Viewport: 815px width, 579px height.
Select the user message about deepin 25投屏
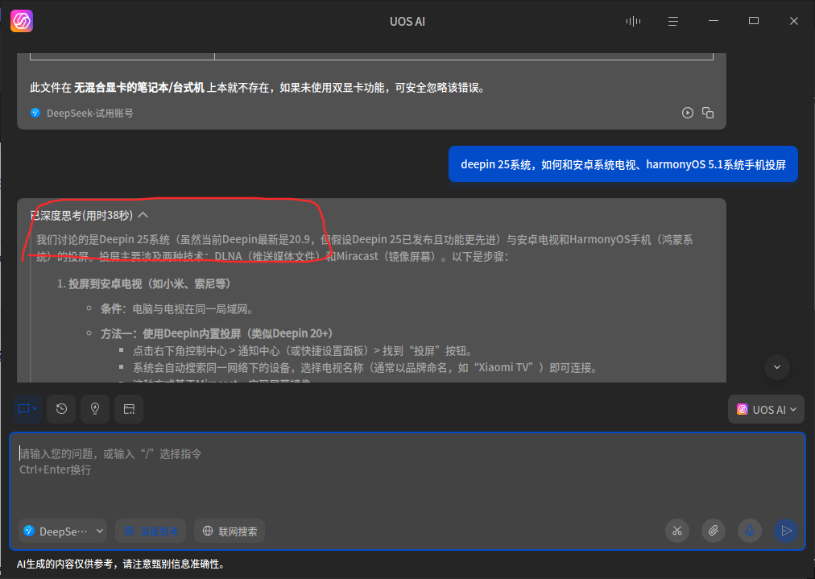[x=623, y=164]
